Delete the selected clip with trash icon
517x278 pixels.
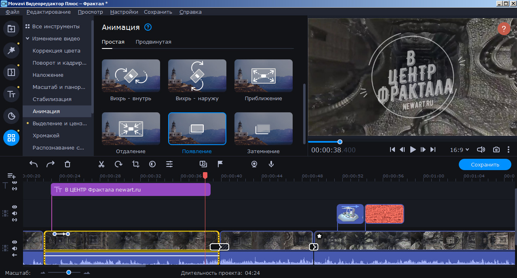(x=68, y=164)
